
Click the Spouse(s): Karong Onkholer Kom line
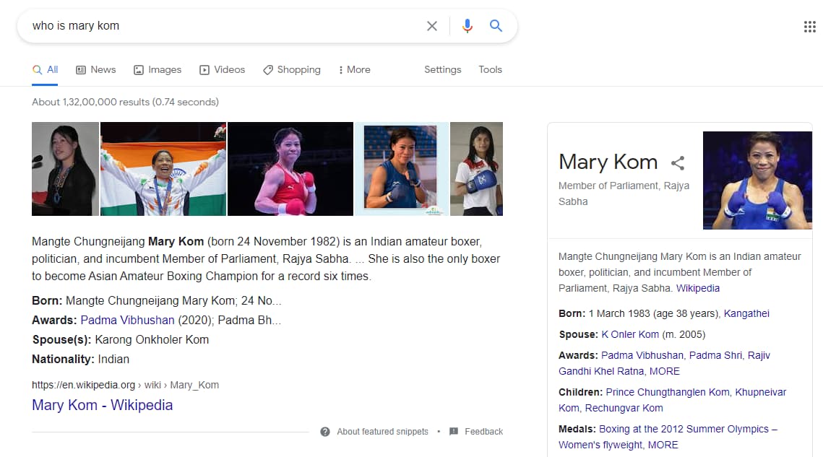[120, 339]
